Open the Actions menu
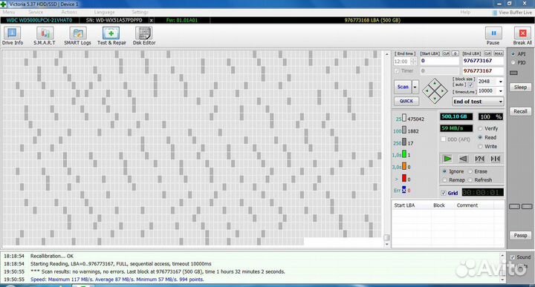535x287 pixels. pos(69,13)
